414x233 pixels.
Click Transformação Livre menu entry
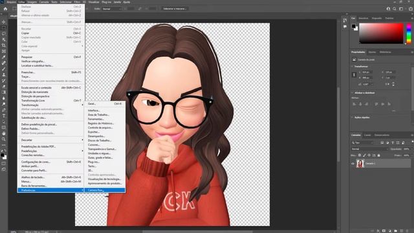(51, 101)
